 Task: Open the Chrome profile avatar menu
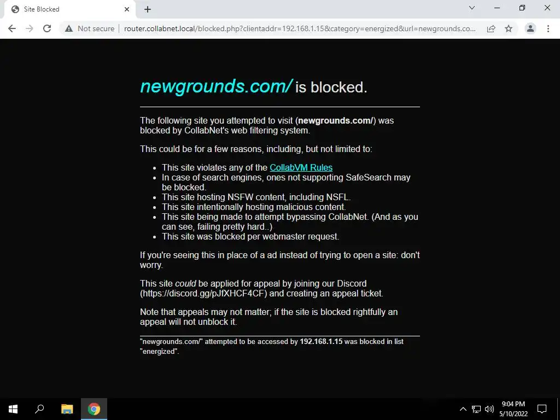[530, 28]
